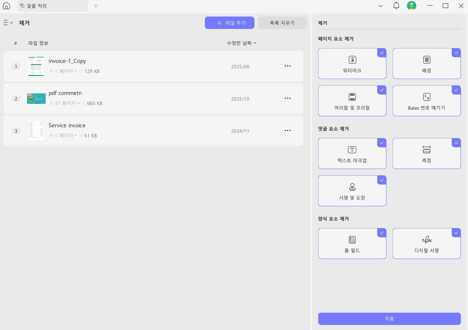Click the 2024/11 modified date
The image size is (468, 330).
[x=240, y=131]
